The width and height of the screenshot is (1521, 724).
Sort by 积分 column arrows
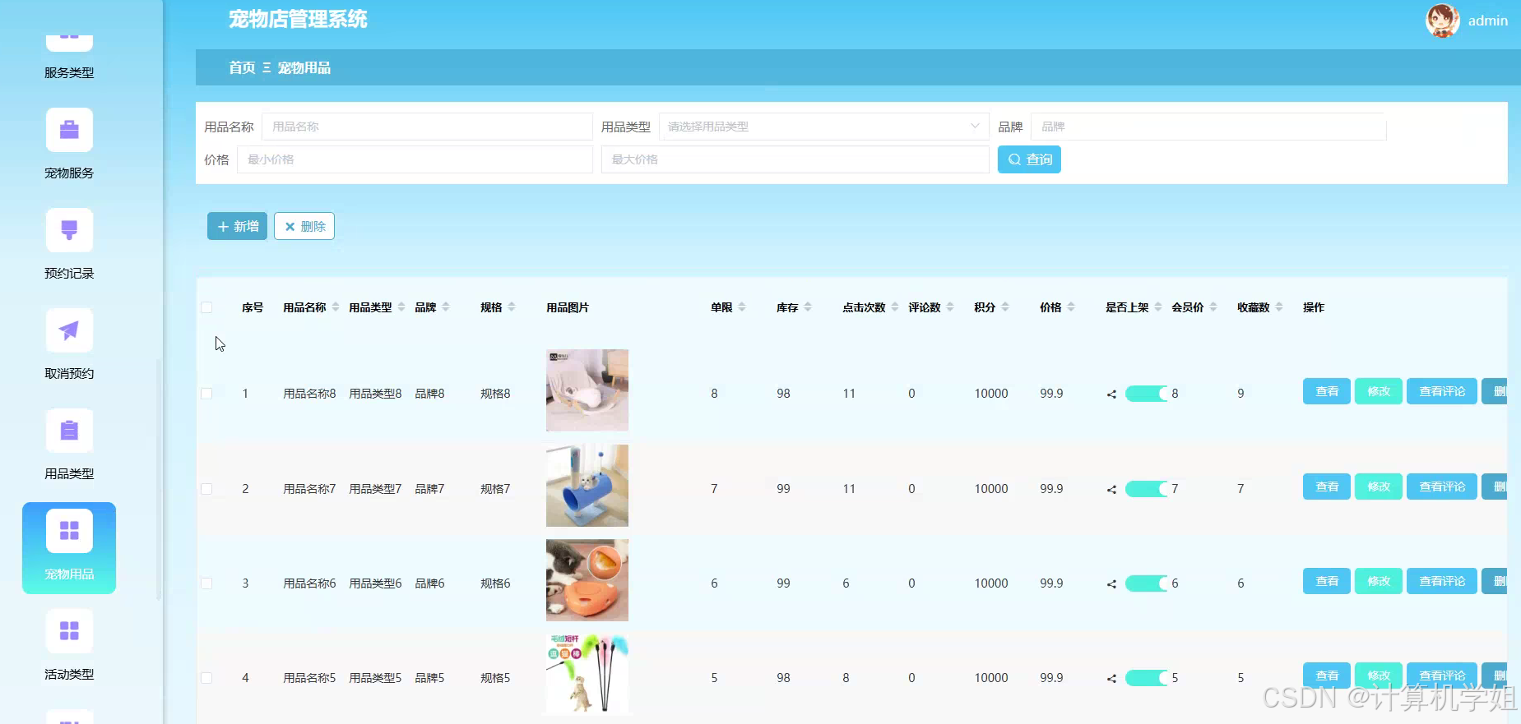point(1005,307)
